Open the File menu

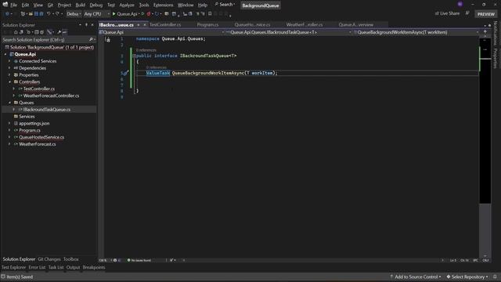[14, 5]
